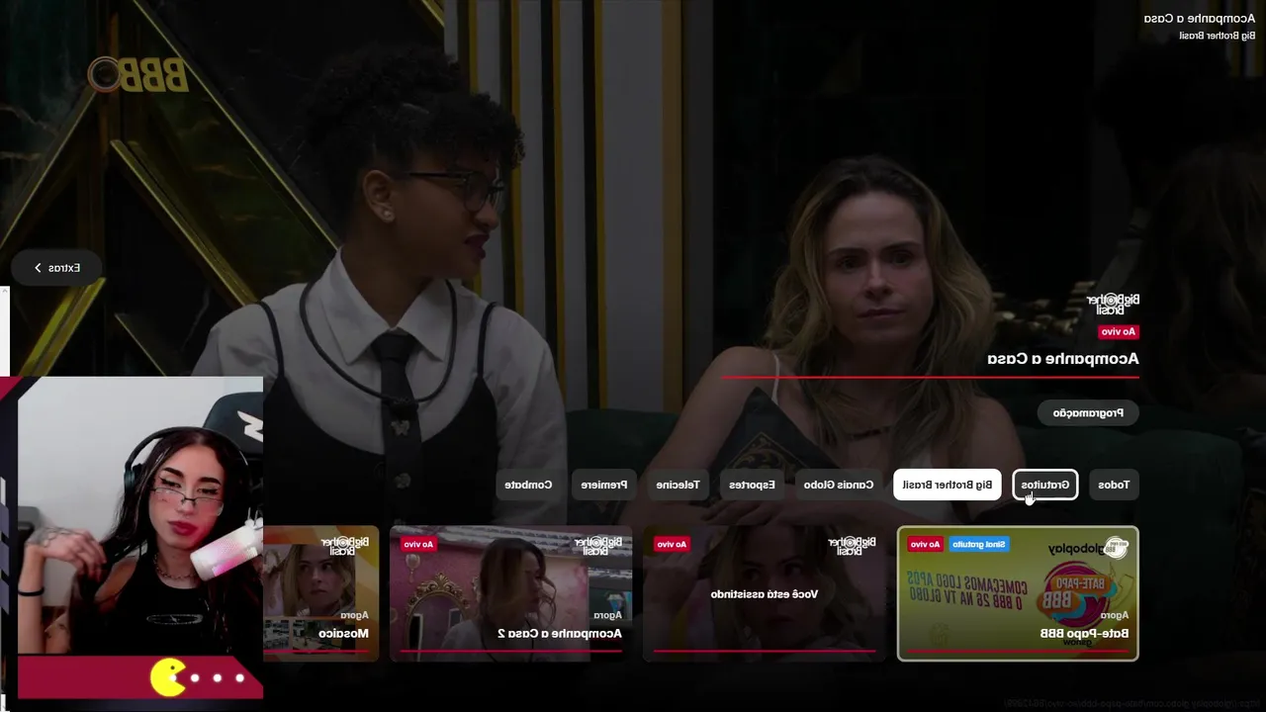The width and height of the screenshot is (1266, 712).
Task: Choose the Premiere filter tab
Action: (x=604, y=485)
